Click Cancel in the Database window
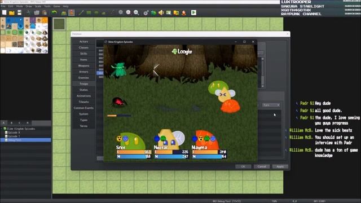This screenshot has height=203, width=361. pyautogui.click(x=262, y=167)
